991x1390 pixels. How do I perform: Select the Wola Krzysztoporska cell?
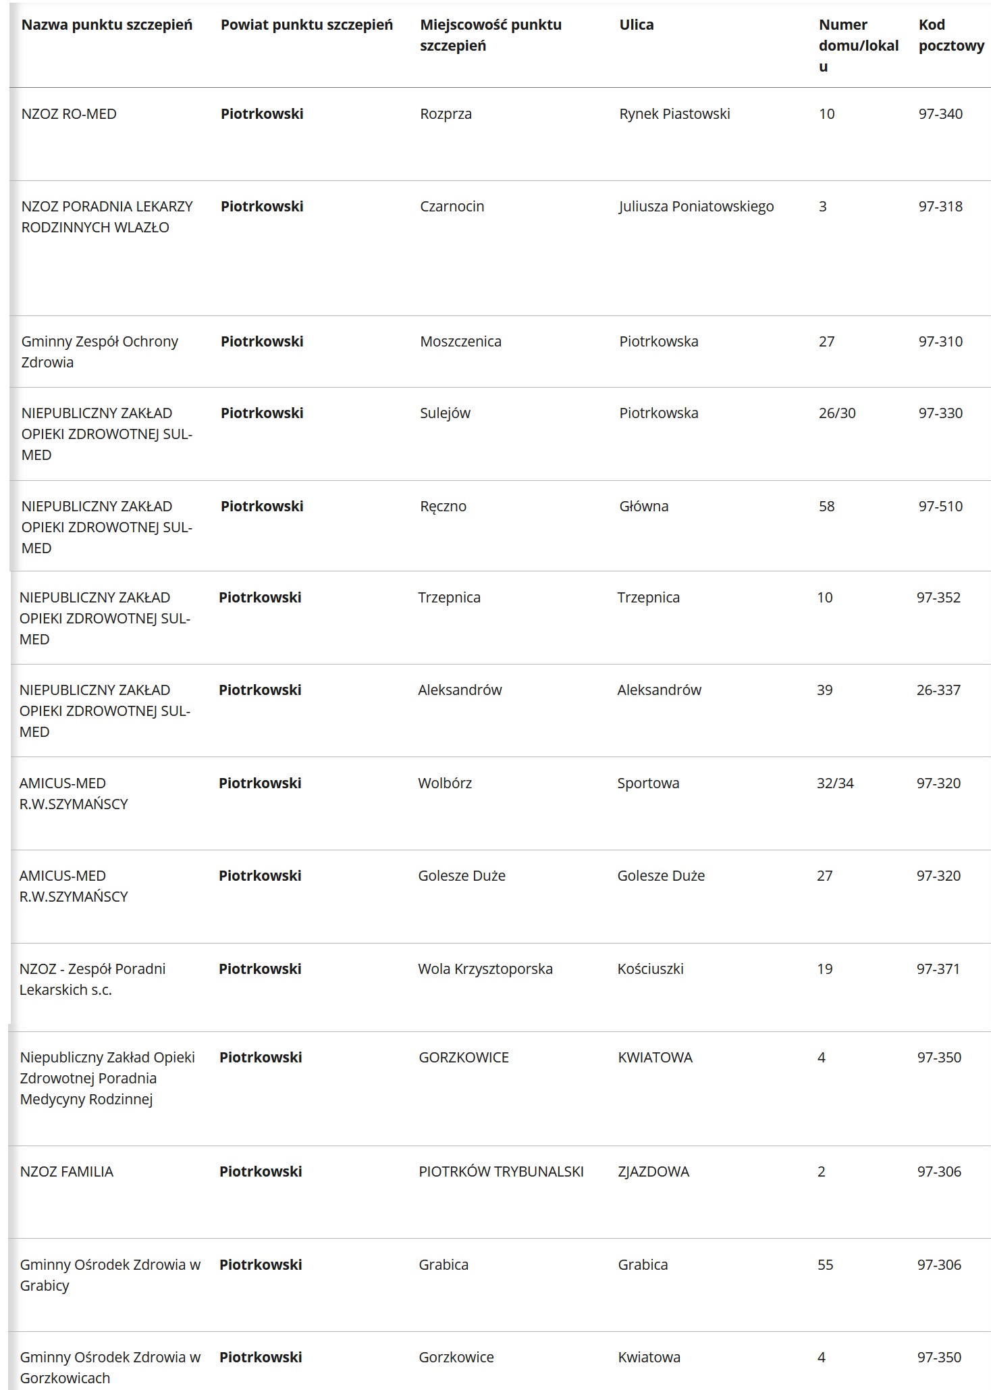(485, 969)
